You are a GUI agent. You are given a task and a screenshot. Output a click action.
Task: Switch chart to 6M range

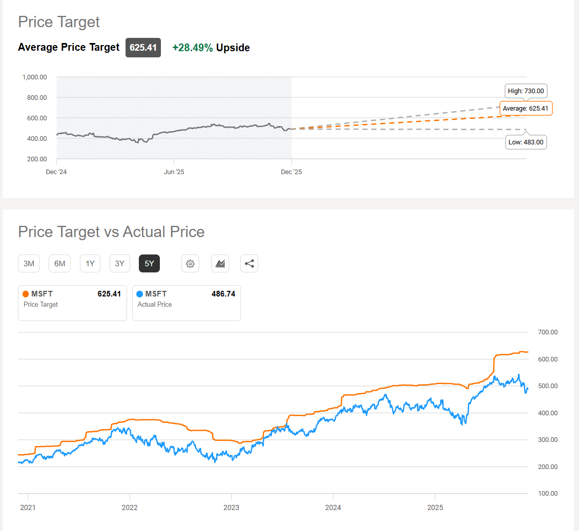click(60, 264)
